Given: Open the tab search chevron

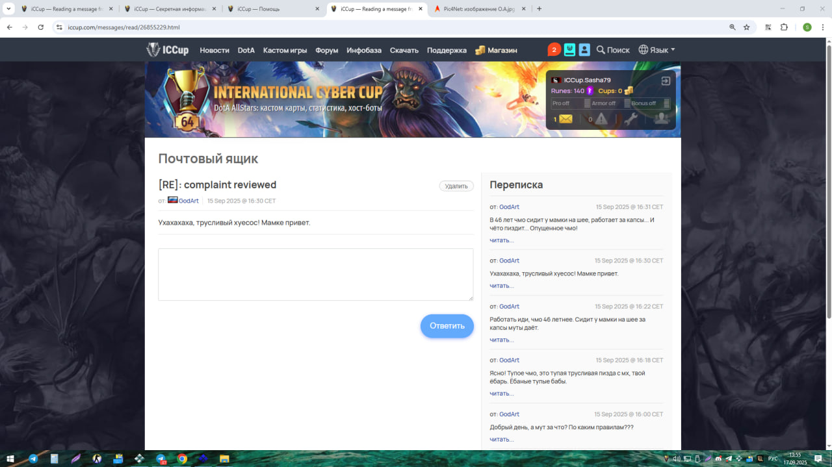Looking at the screenshot, I should (x=8, y=9).
